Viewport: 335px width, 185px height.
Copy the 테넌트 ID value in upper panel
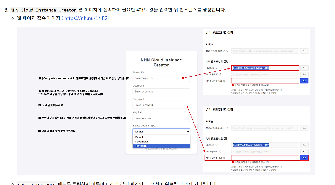[x=304, y=68]
